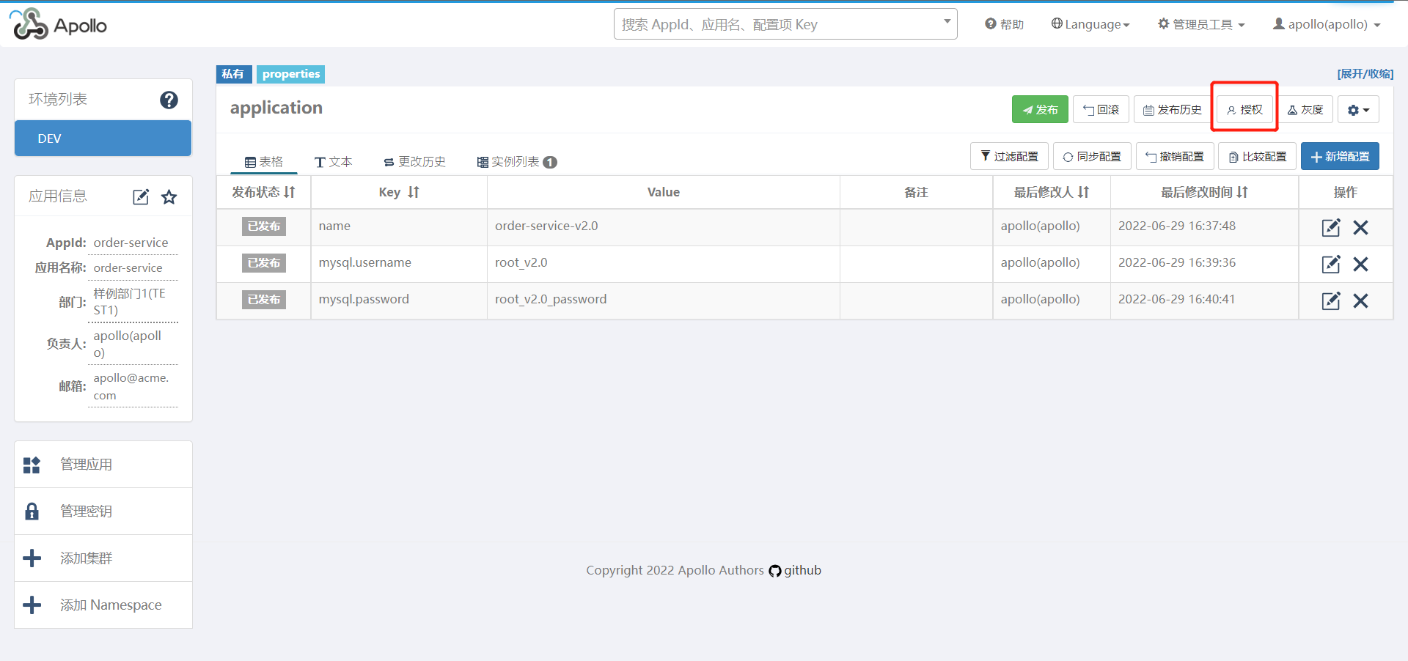This screenshot has width=1408, height=661.
Task: Select the DEV environment
Action: [x=103, y=139]
